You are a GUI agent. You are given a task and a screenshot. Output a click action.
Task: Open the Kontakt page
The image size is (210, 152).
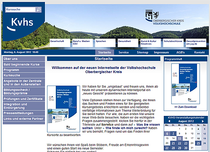pyautogui.click(x=199, y=52)
